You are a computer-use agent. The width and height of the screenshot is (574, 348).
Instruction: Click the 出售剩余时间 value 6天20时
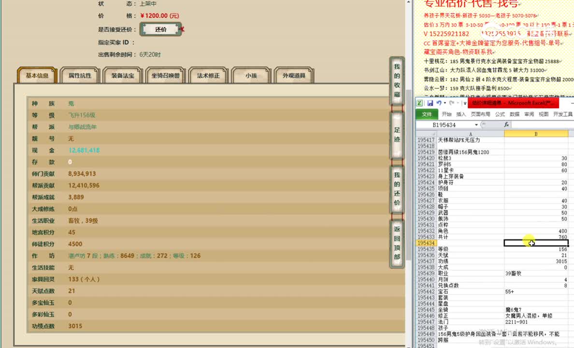(x=150, y=55)
